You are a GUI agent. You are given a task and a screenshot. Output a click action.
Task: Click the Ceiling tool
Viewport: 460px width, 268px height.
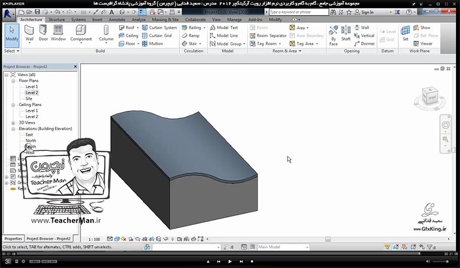coord(128,36)
